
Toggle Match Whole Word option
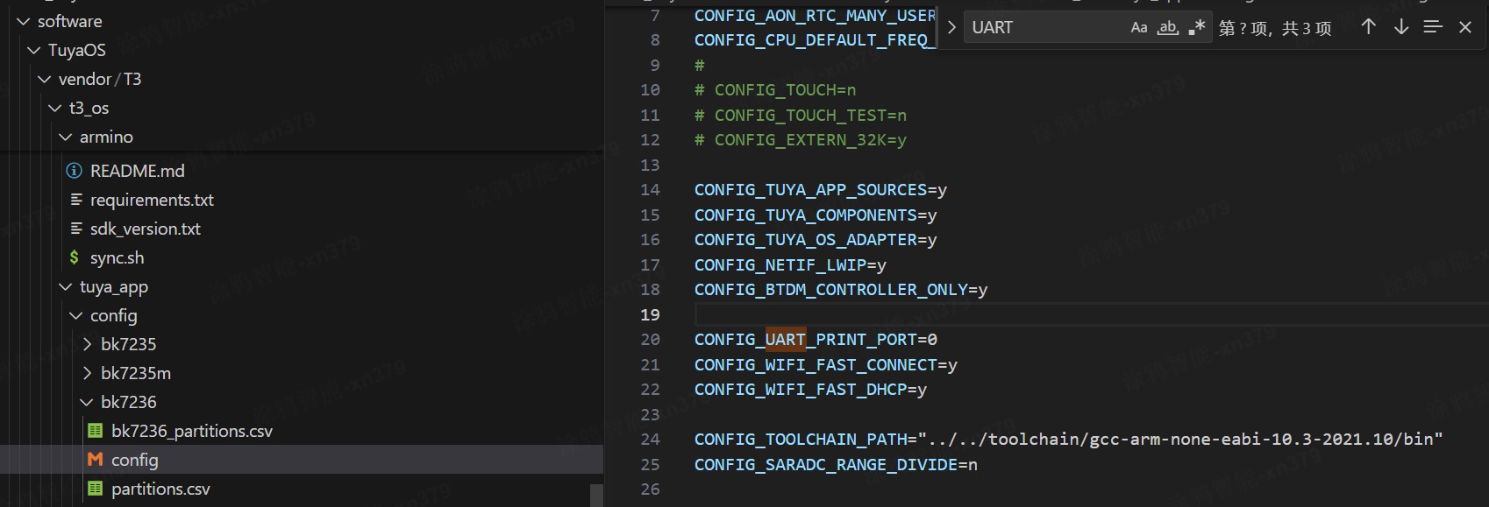pyautogui.click(x=1167, y=28)
